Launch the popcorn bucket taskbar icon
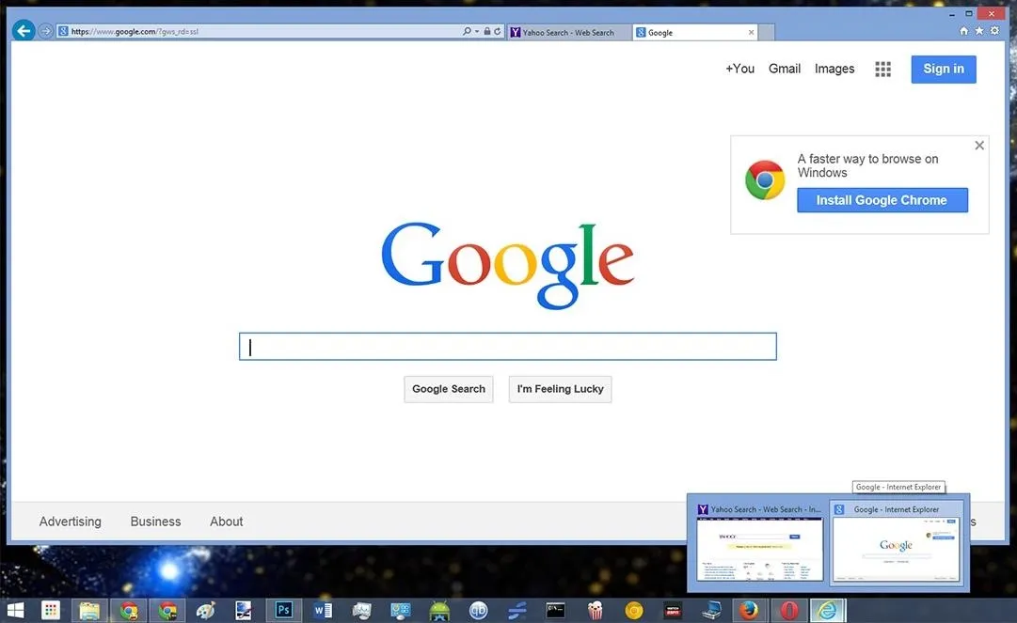 (595, 610)
